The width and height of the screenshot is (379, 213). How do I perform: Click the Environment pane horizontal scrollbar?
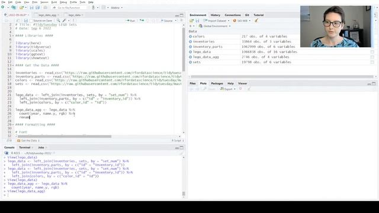282,77
